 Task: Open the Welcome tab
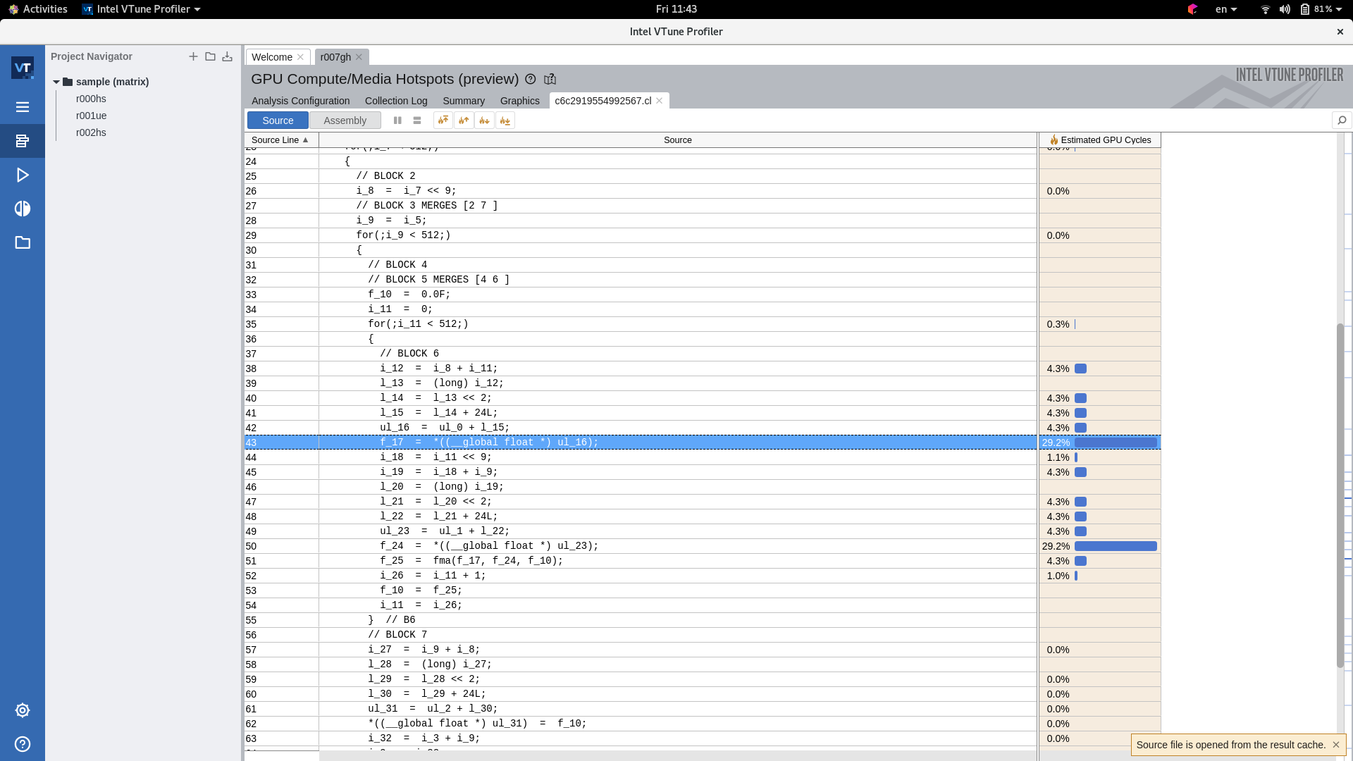click(x=271, y=57)
